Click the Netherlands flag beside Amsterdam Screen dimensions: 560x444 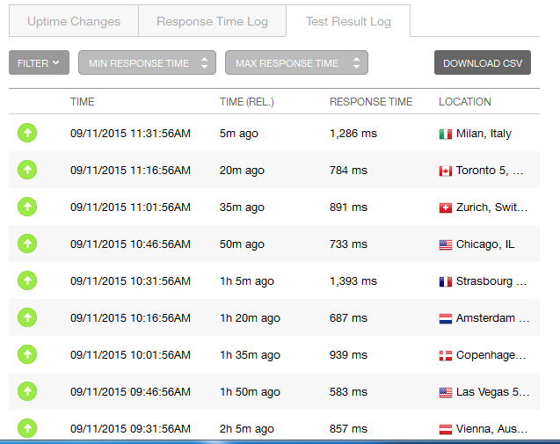coord(446,318)
